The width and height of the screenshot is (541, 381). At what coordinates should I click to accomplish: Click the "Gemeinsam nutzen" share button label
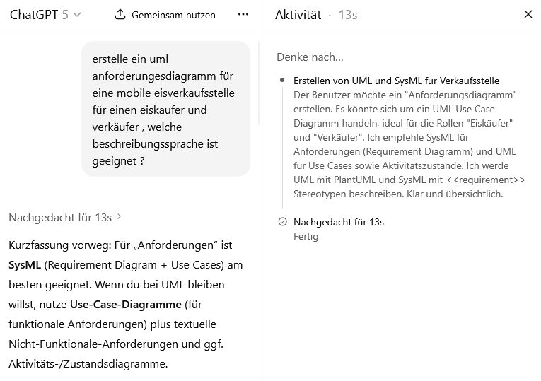(x=173, y=14)
